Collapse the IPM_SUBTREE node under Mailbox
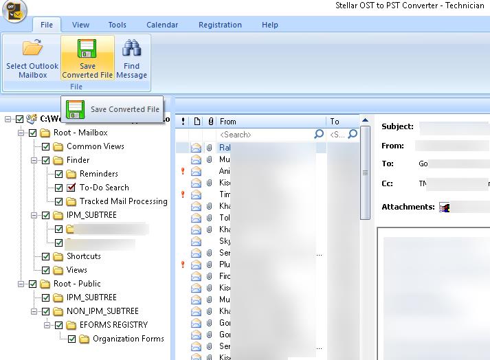Image resolution: width=490 pixels, height=360 pixels. click(x=34, y=215)
